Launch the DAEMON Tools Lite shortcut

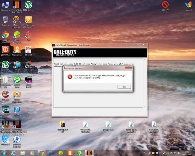(17, 141)
